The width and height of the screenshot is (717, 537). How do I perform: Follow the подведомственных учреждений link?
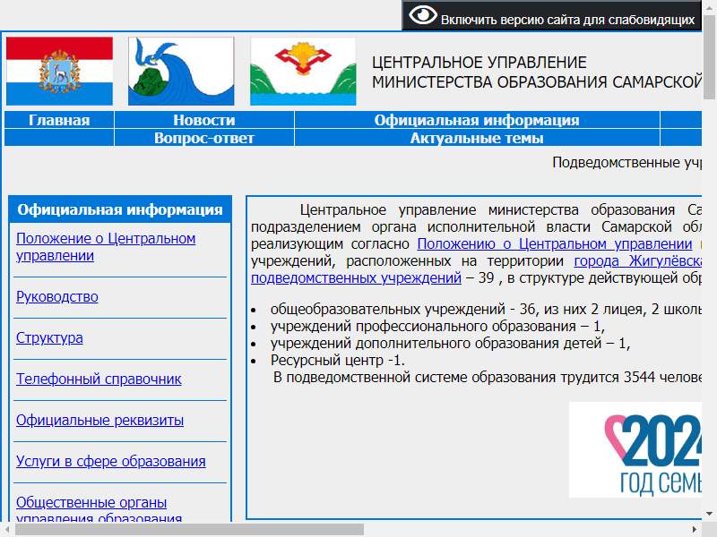[356, 277]
